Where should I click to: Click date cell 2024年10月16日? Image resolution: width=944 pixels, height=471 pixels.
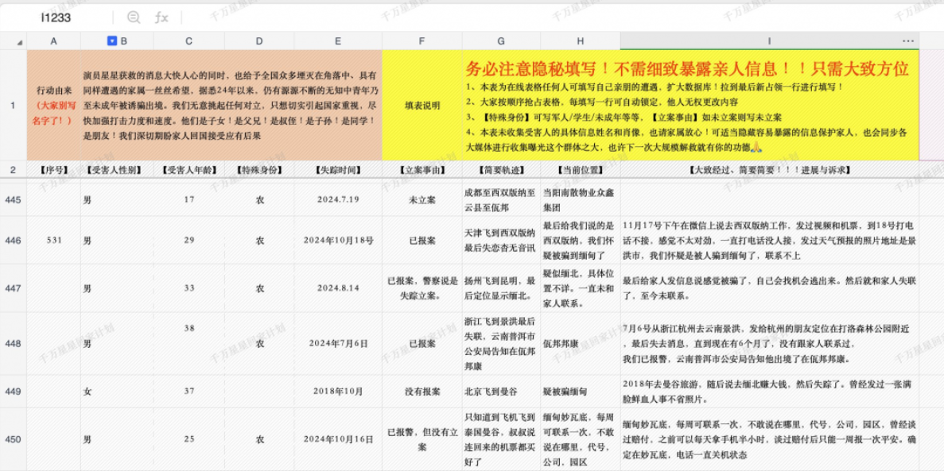[338, 439]
